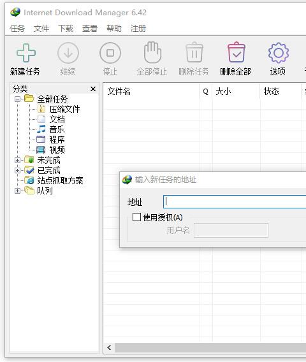This screenshot has height=362, width=306.
Task: Click the Delete All (删除全部) icon
Action: 237,52
